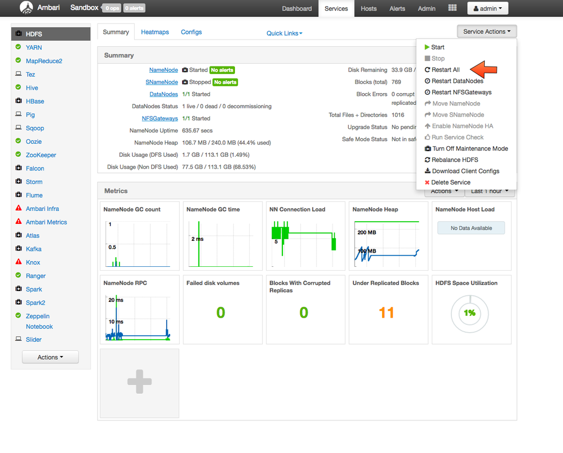Click the Download Client Configs download icon

point(428,171)
